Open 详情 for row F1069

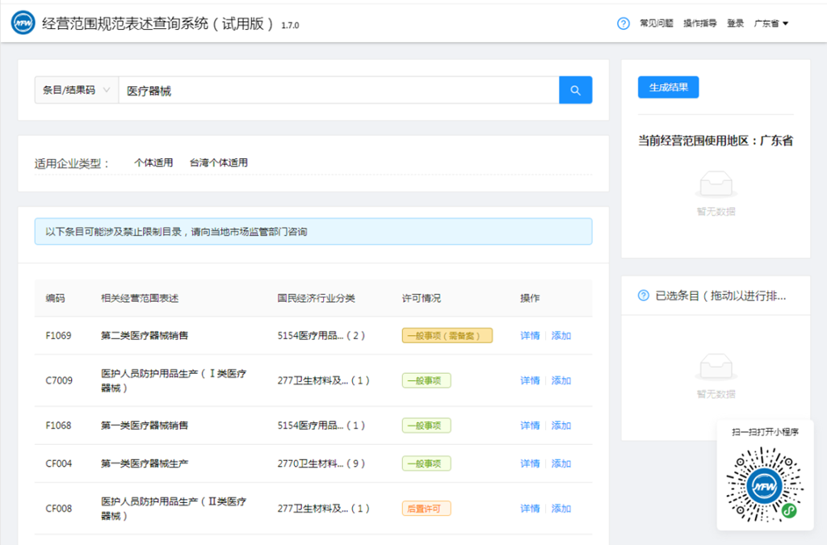[x=530, y=336]
